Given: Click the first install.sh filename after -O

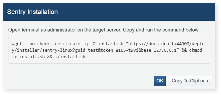Looking at the screenshot, I should [x=111, y=44].
